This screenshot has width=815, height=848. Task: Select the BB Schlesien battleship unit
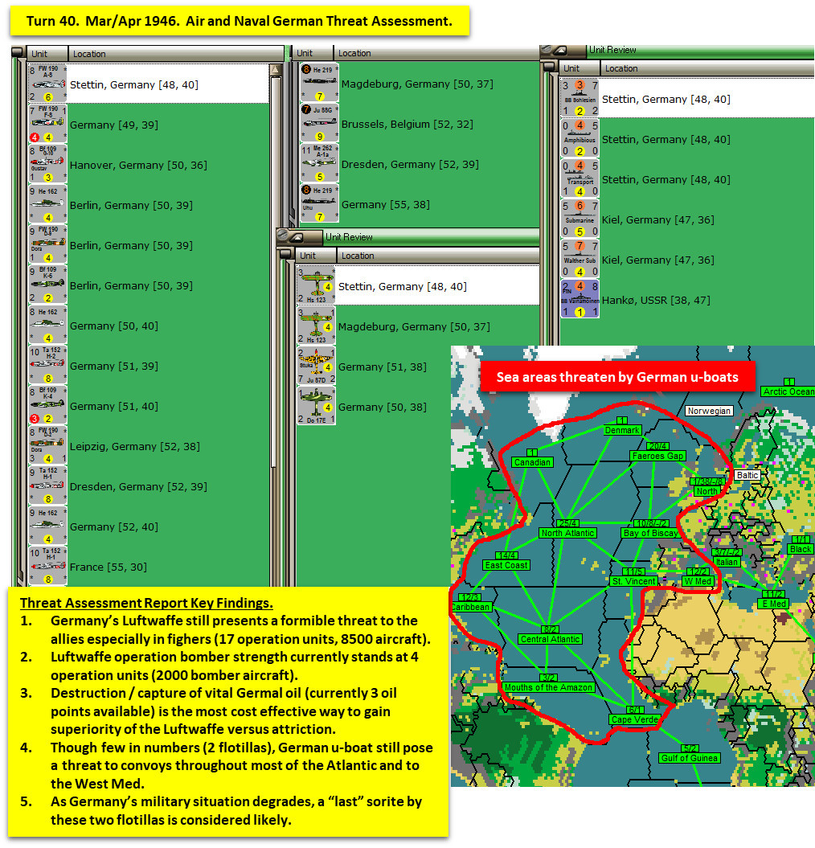pyautogui.click(x=580, y=98)
